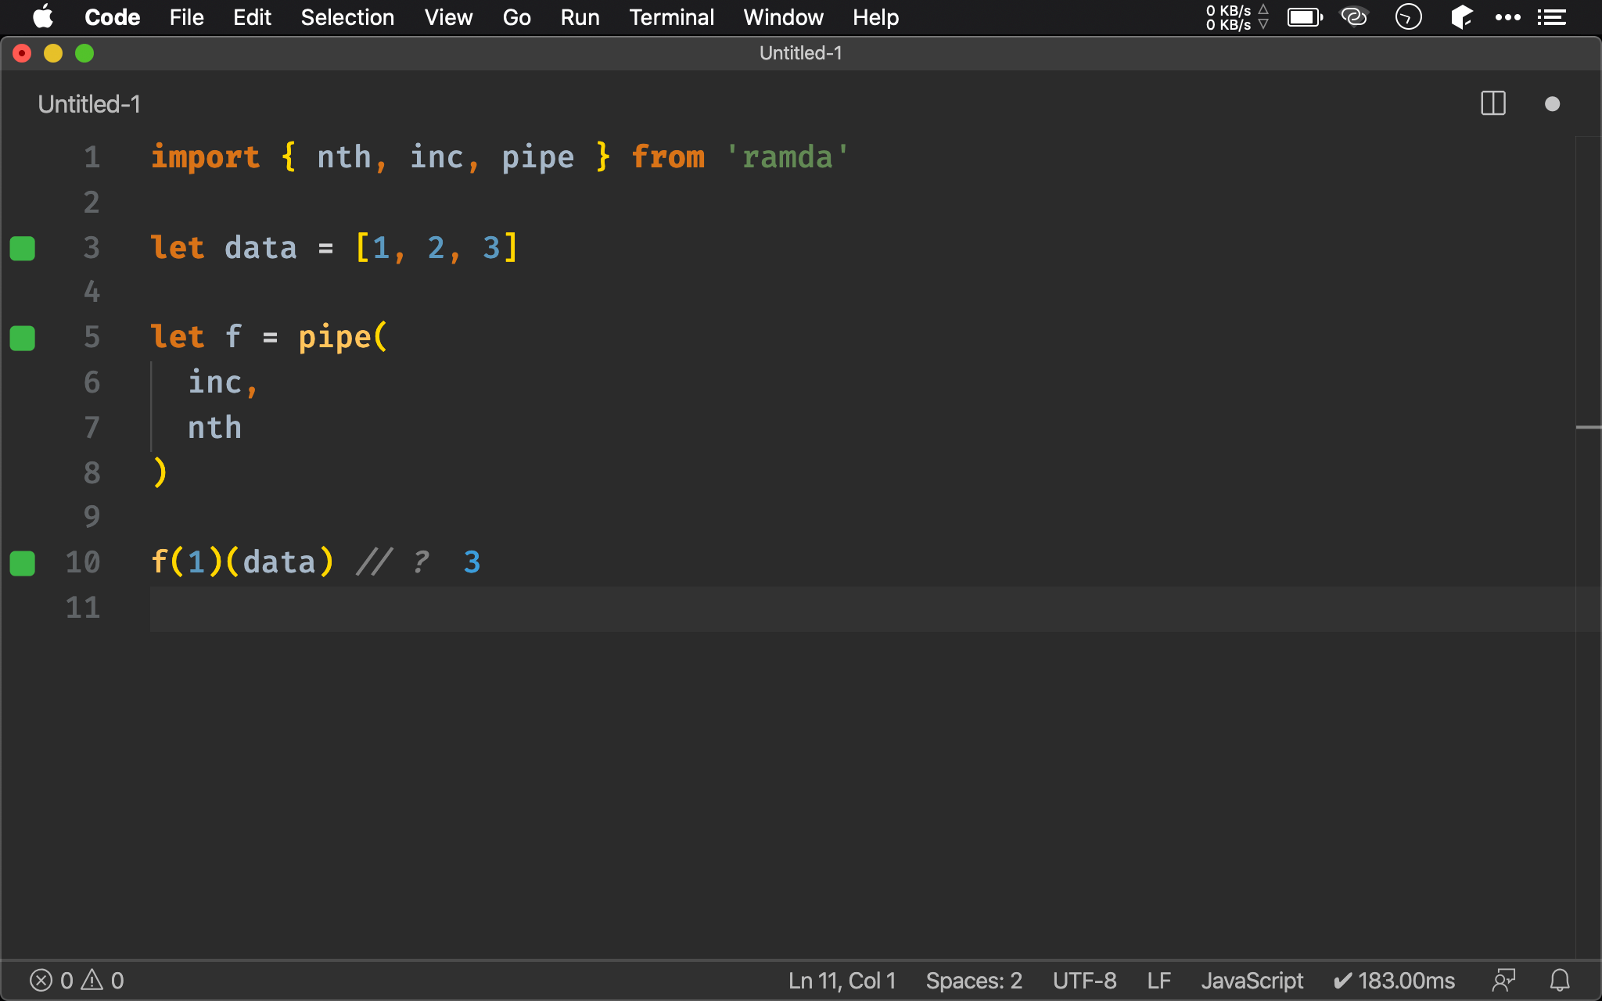
Task: Change indentation via 'Spaces: 2'
Action: (x=974, y=981)
